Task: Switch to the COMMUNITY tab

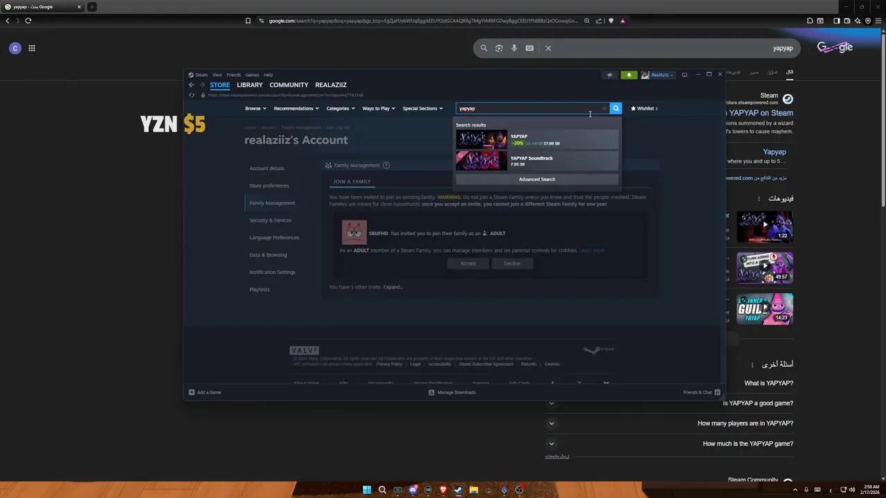Action: coord(289,85)
